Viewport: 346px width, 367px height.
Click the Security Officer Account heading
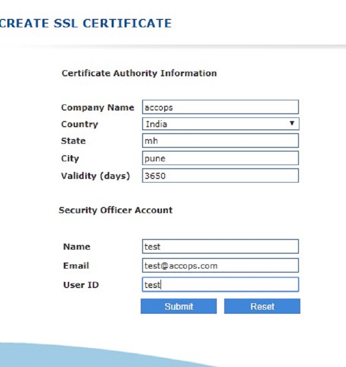pos(116,210)
